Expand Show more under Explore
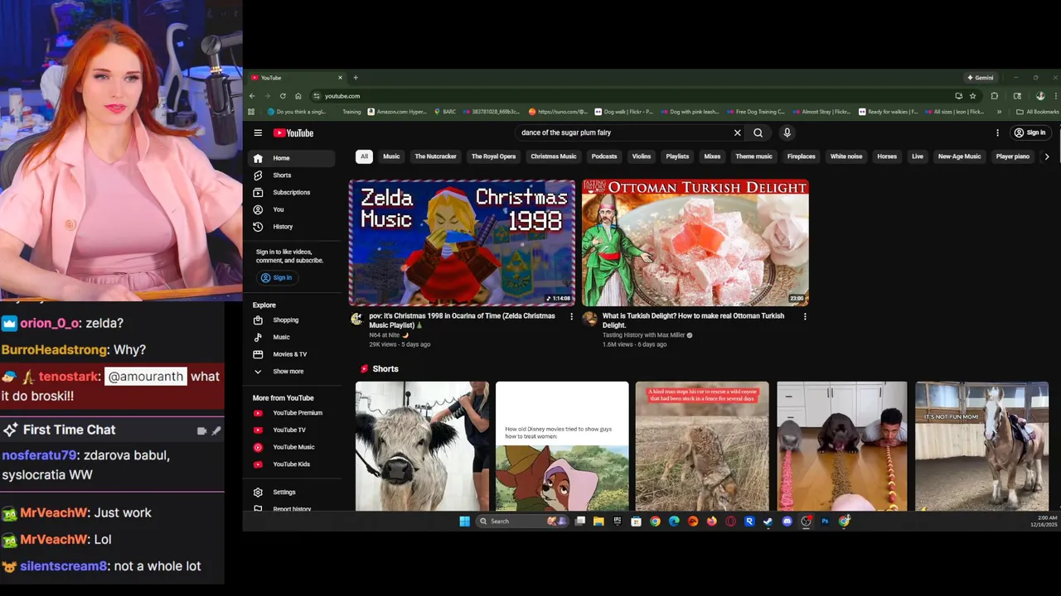Screen dimensions: 1061x596 (x=292, y=372)
